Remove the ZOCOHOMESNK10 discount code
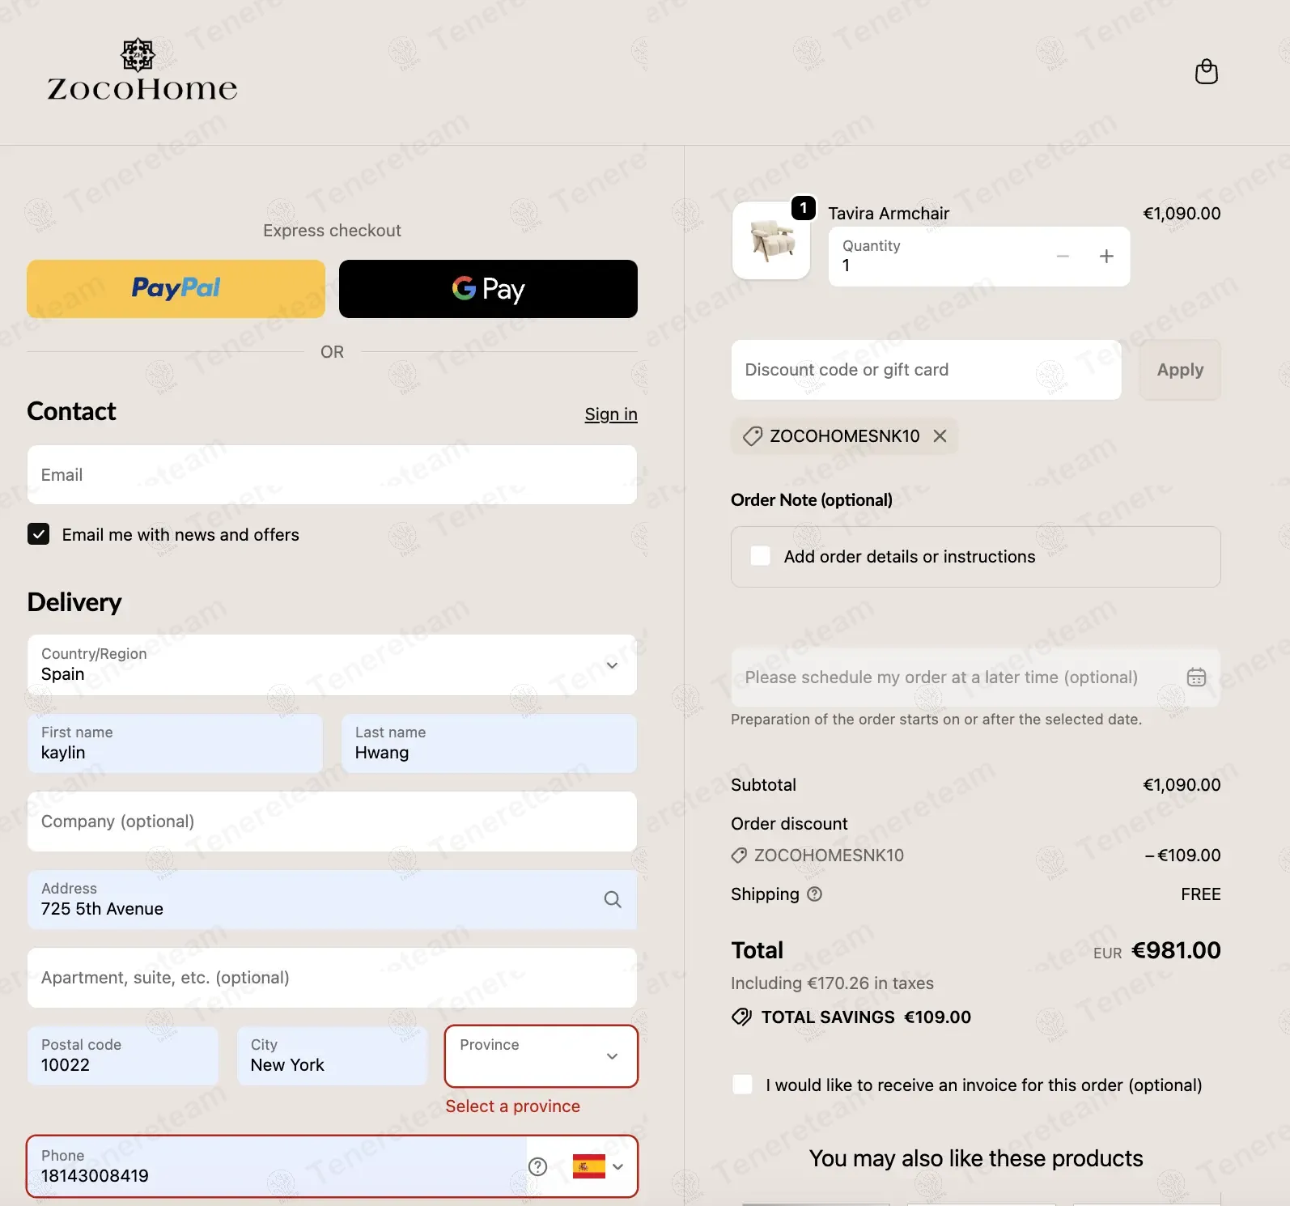 [x=940, y=436]
